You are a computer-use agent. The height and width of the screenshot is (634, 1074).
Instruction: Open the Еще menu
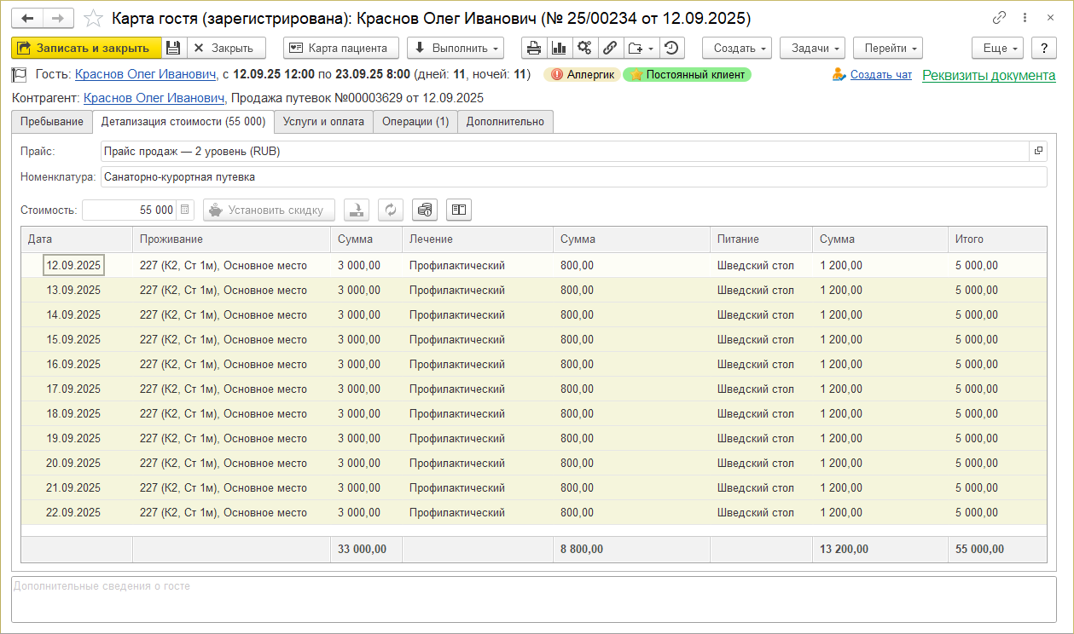click(x=997, y=49)
